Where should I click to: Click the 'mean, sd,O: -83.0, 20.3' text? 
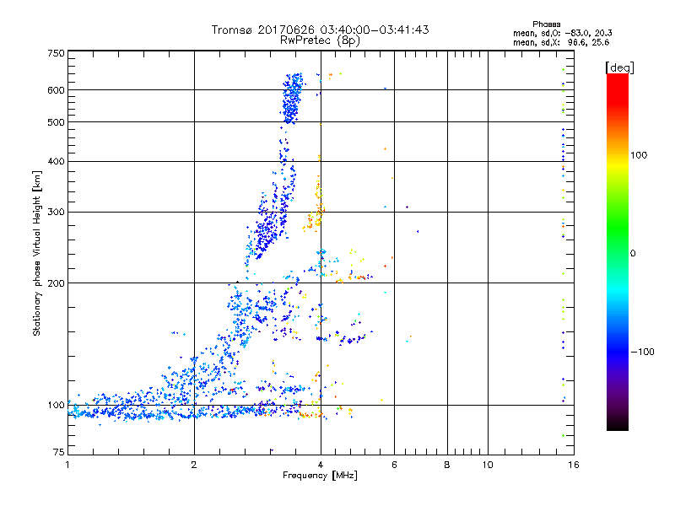tap(562, 33)
